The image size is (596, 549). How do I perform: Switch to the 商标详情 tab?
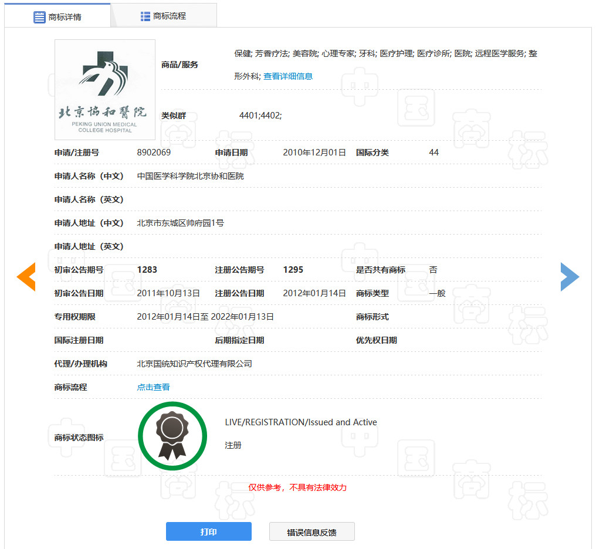[x=57, y=16]
